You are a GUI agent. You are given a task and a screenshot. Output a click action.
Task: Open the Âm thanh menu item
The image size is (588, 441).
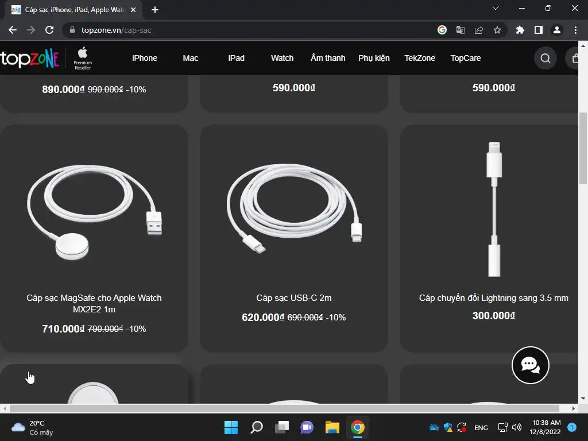pyautogui.click(x=328, y=58)
